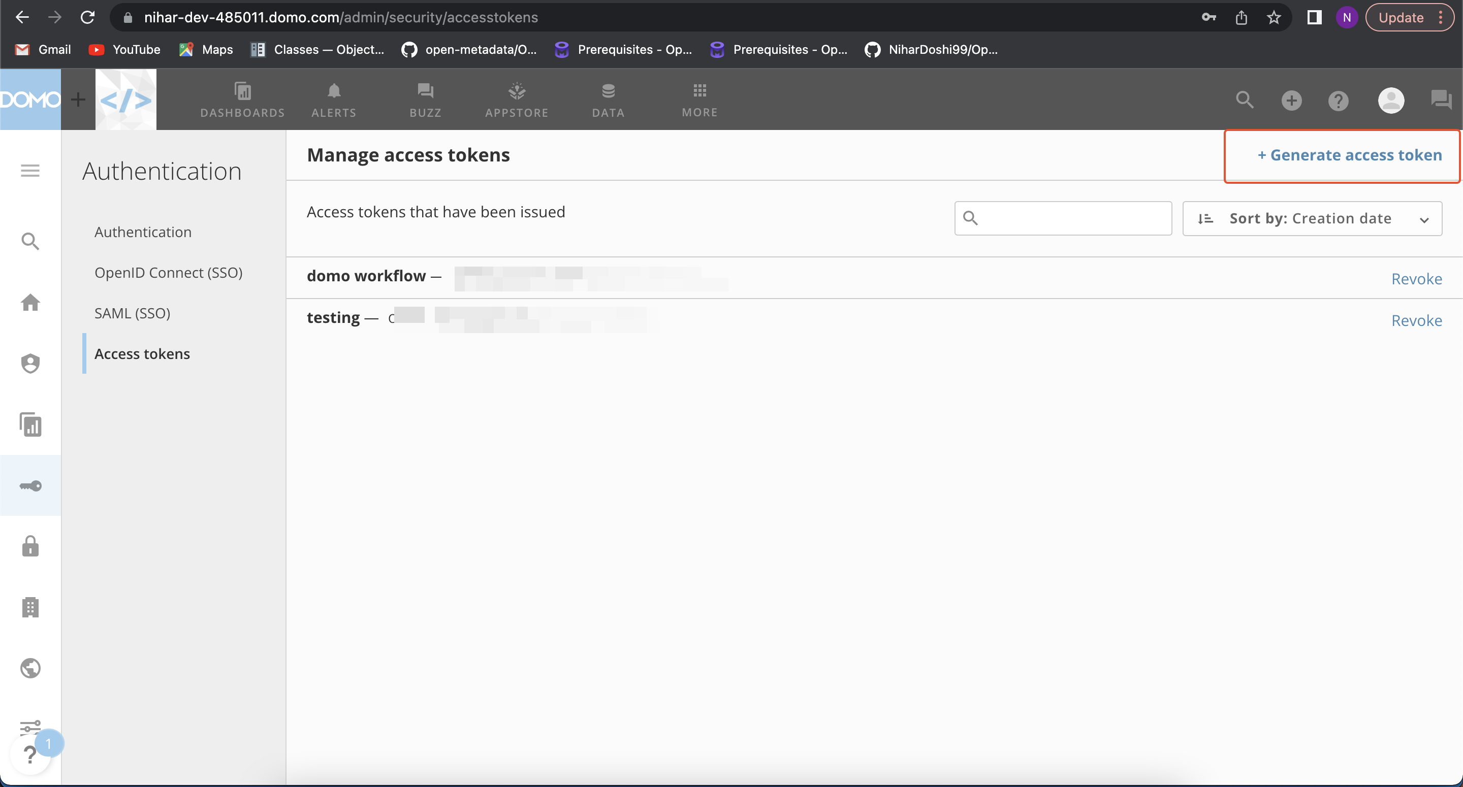
Task: Open the More navigation menu
Action: (699, 100)
